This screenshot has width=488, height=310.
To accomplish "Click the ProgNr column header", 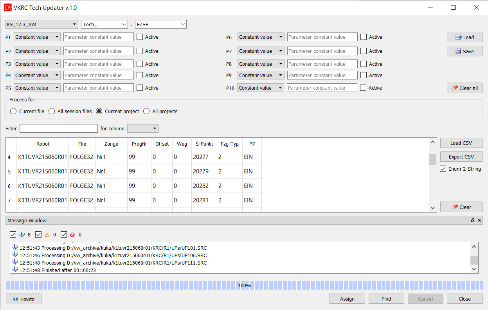I will coord(139,144).
